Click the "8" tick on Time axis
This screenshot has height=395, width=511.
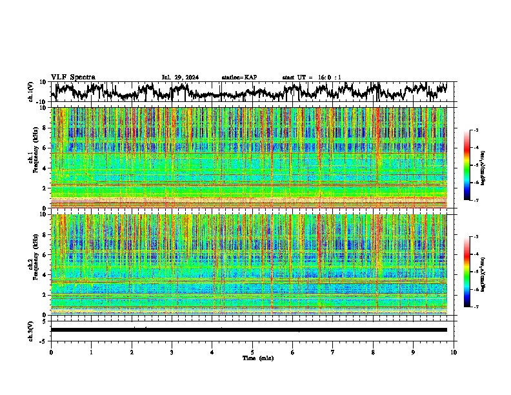373,352
